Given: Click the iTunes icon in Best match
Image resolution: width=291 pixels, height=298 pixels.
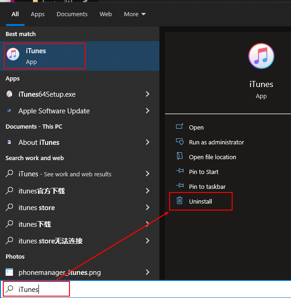Looking at the screenshot, I should [x=13, y=54].
